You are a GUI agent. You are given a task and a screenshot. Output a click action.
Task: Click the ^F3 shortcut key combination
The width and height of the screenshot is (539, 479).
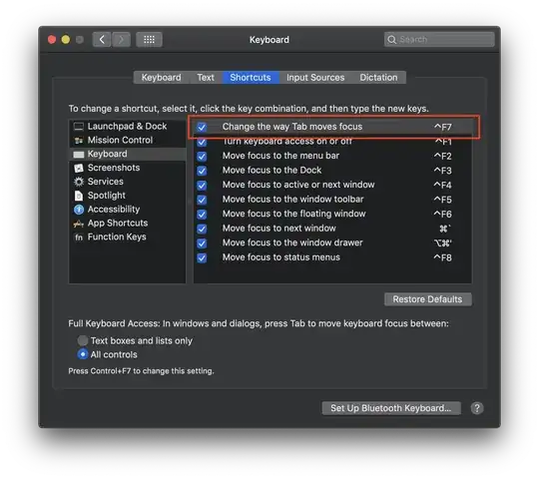[x=443, y=171]
